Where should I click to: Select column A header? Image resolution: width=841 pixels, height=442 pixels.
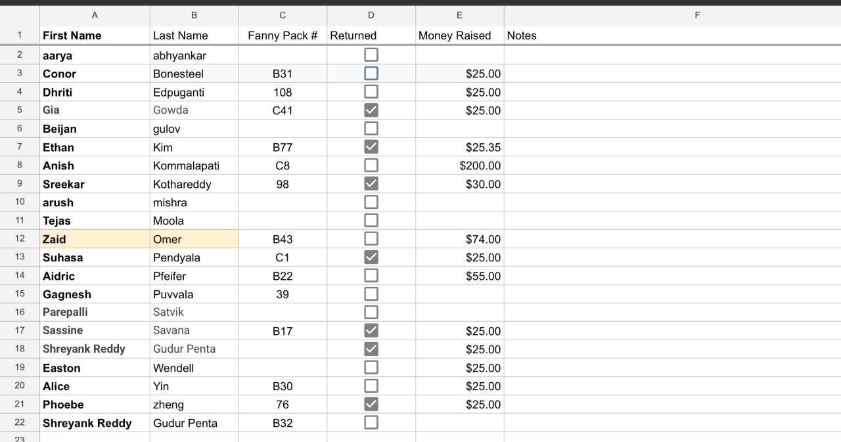point(95,15)
